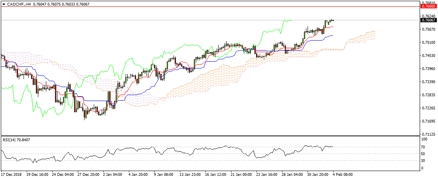Click the 0.75100 price axis label
This screenshot has width=438, height=179.
click(x=429, y=42)
